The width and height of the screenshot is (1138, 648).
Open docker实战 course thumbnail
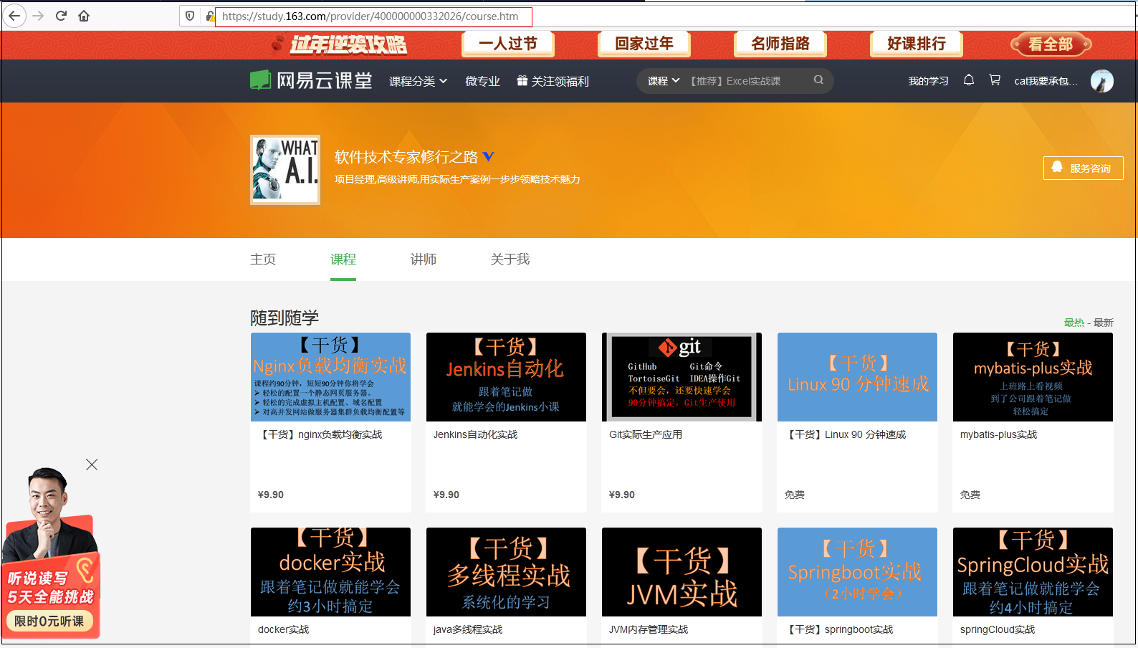tap(330, 572)
